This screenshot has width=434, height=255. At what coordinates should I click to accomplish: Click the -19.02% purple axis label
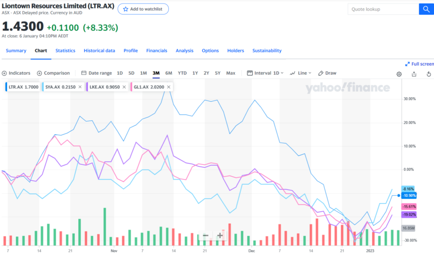409,214
